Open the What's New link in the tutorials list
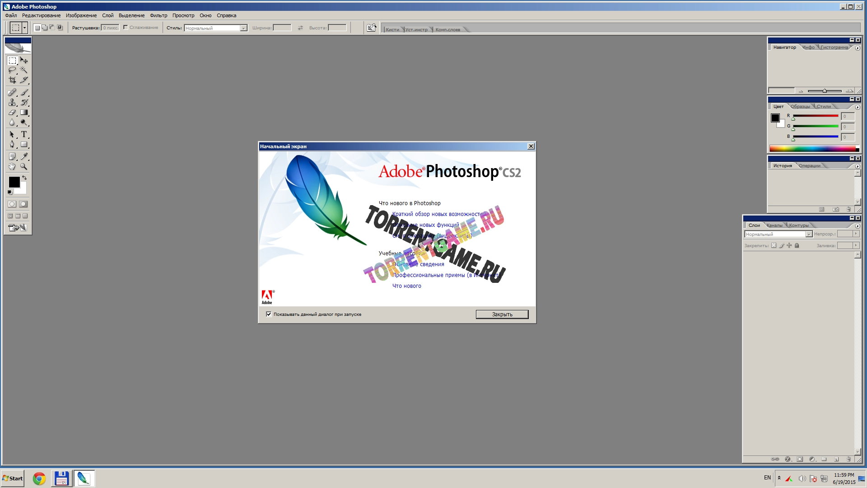This screenshot has height=488, width=867. (x=406, y=286)
